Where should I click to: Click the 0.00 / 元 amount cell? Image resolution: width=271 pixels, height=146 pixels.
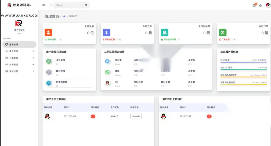tap(114, 116)
